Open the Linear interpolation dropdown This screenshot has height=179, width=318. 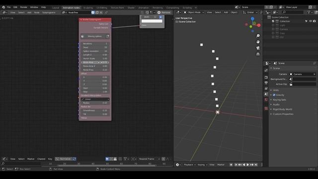(x=95, y=99)
